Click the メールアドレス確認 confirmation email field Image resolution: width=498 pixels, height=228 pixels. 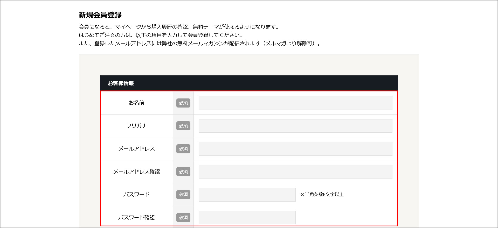point(295,172)
